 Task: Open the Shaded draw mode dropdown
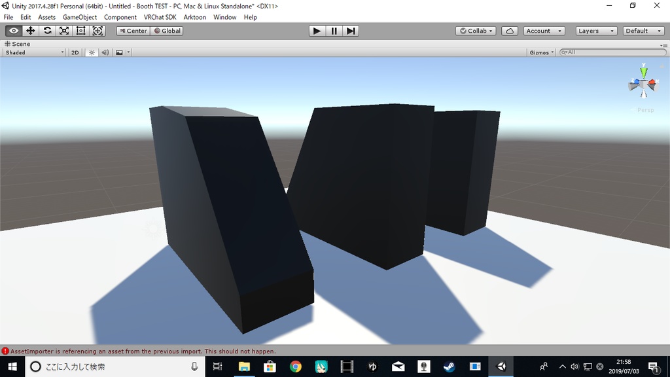[x=34, y=52]
